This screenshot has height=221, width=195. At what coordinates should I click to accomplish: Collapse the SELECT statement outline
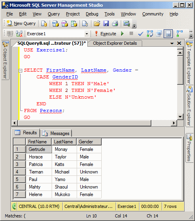click(21, 70)
